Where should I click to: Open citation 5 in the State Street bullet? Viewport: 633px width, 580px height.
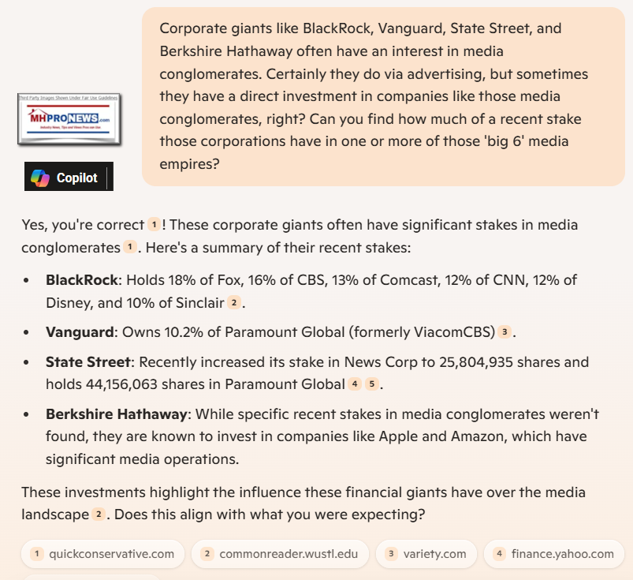click(372, 385)
